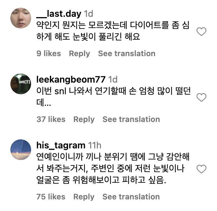
Task: Go to the leekangbeom77 username link
Action: click(x=71, y=79)
